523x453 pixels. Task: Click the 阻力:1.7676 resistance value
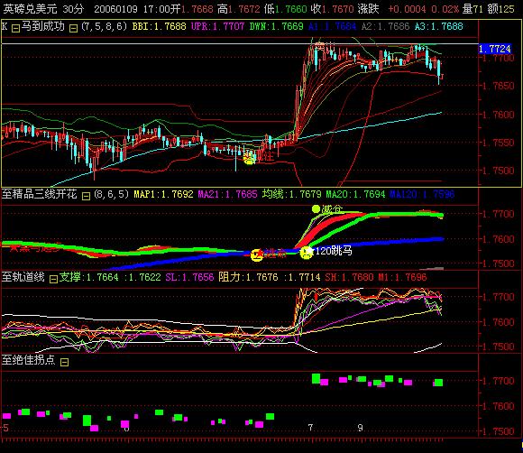[x=248, y=277]
